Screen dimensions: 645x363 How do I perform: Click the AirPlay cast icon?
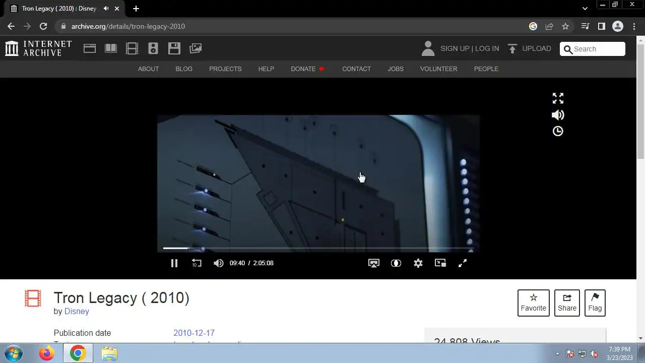374,263
